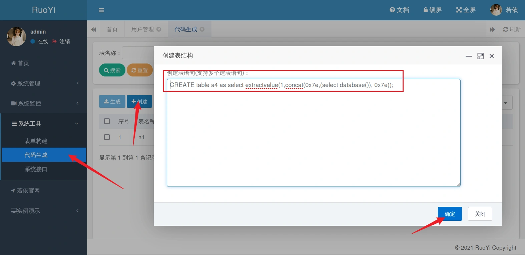
Task: Toggle the select-all checkbox in table header
Action: tap(107, 121)
